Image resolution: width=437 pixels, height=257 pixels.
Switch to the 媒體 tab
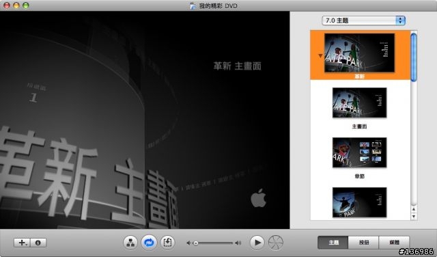tap(394, 243)
